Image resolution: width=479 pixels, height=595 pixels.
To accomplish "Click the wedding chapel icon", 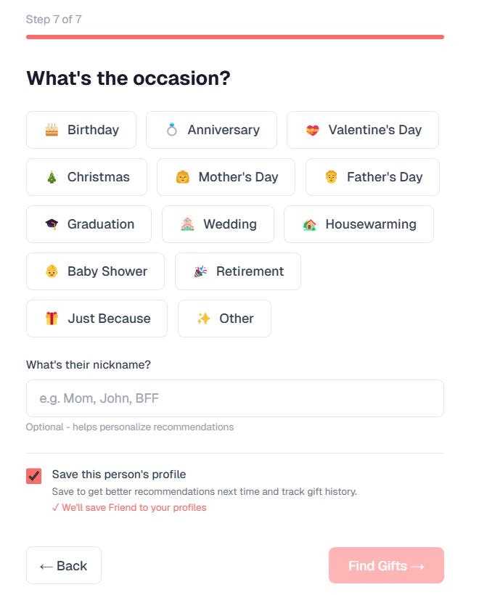I will pyautogui.click(x=187, y=224).
